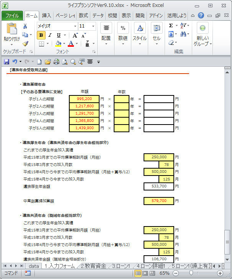The height and width of the screenshot is (279, 232).
Task: Open the クリップボード dialog launcher
Action: tap(31, 52)
